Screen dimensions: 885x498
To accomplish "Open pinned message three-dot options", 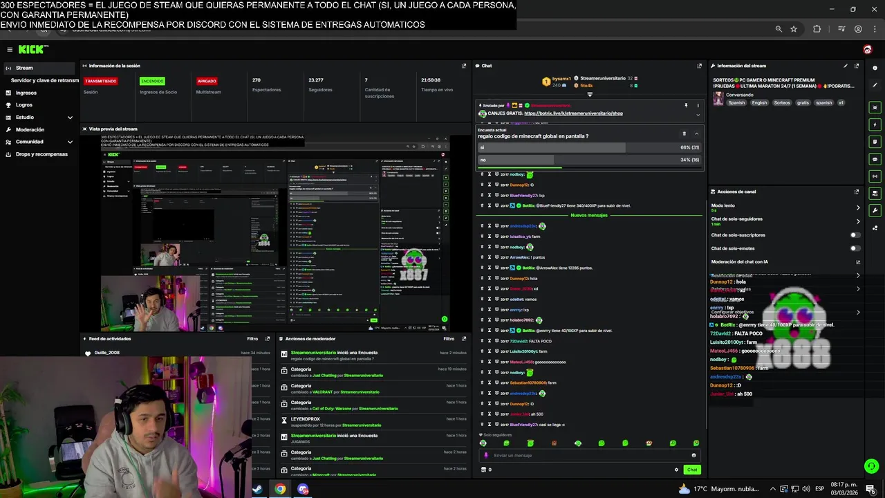I will click(x=698, y=106).
